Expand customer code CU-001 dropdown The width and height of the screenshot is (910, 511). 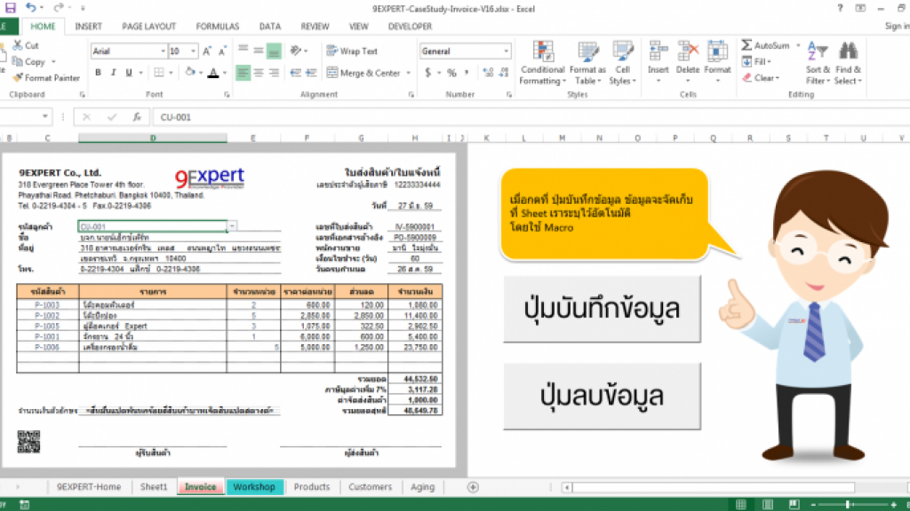point(232,226)
